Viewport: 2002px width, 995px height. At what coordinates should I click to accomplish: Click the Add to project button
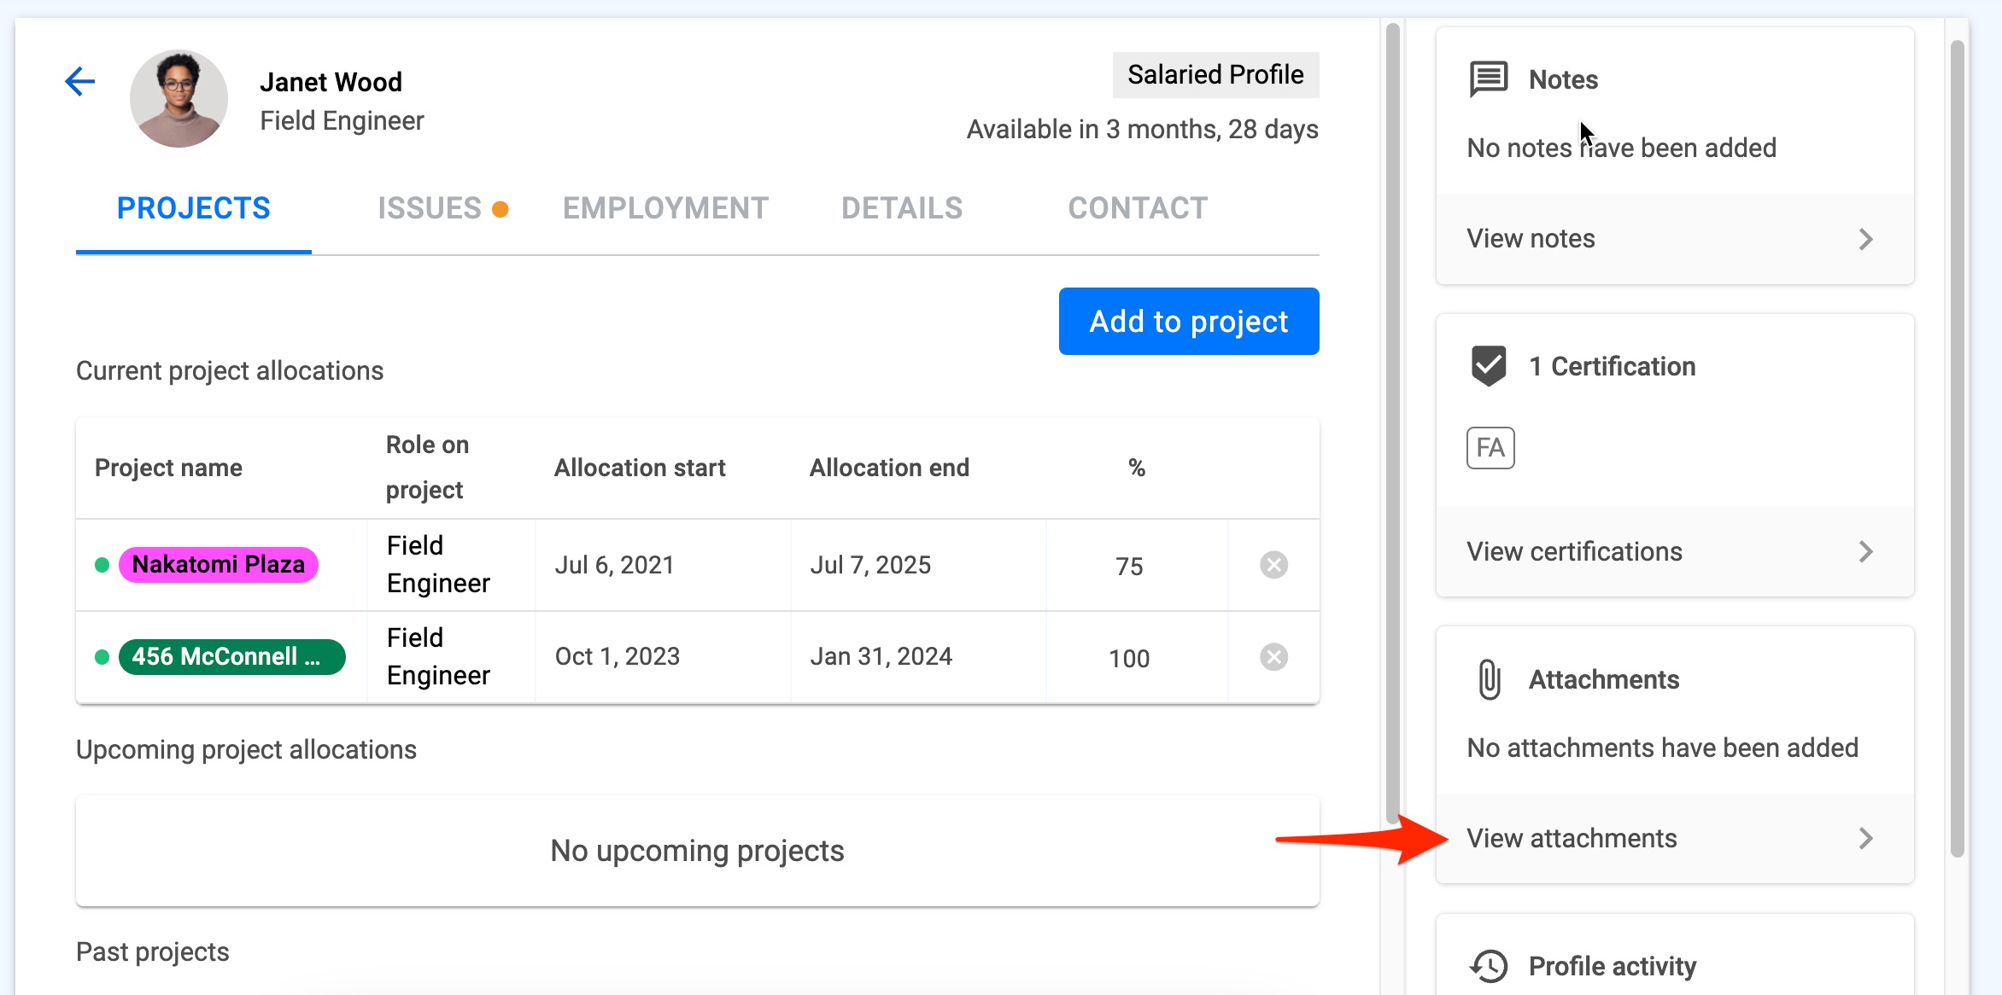[1189, 322]
